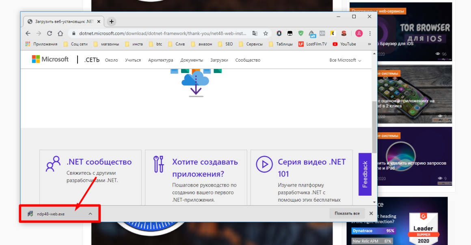Image resolution: width=471 pixels, height=245 pixels.
Task: Open the Около menu item
Action: [111, 60]
